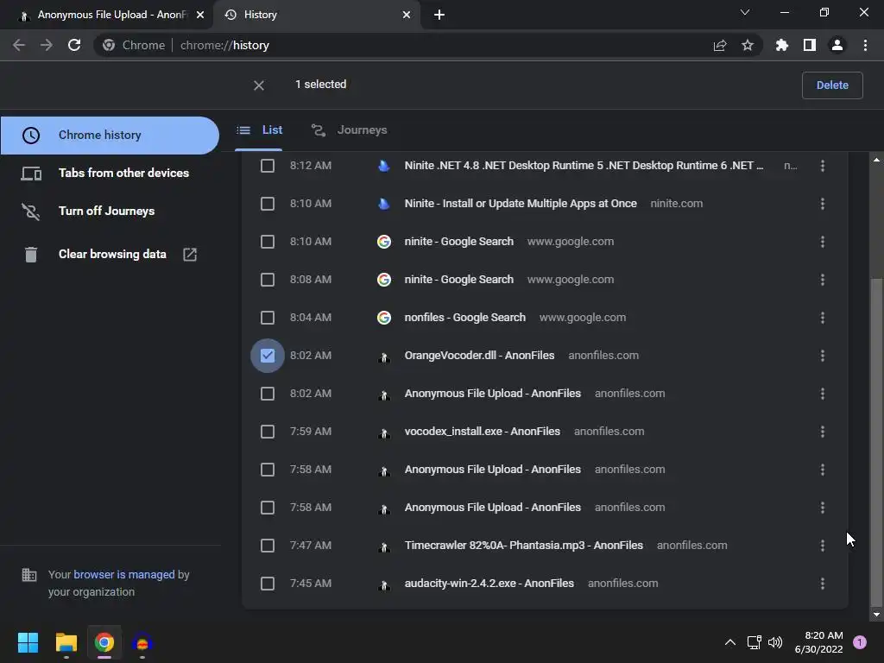The height and width of the screenshot is (663, 884).
Task: Open the Chrome profile avatar
Action: 837,45
